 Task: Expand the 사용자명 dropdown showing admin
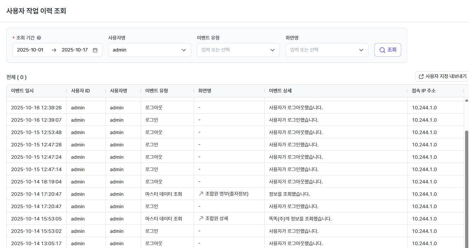149,50
